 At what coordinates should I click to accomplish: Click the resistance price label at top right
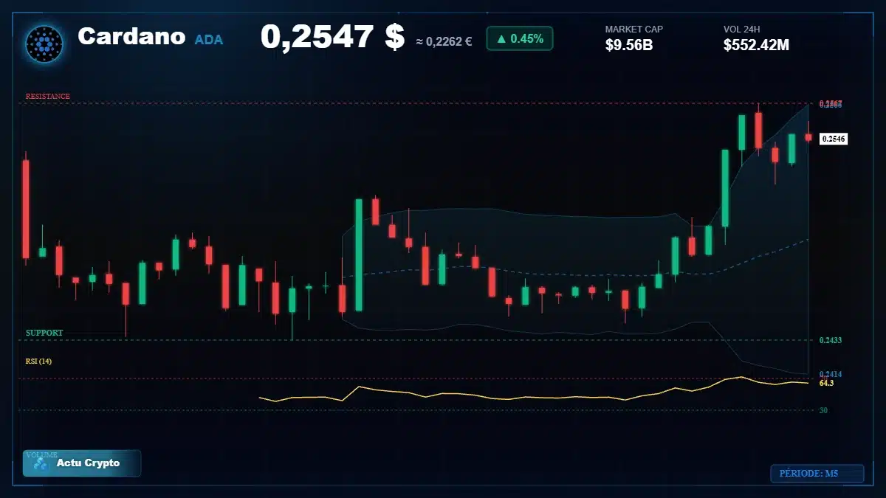pyautogui.click(x=831, y=104)
